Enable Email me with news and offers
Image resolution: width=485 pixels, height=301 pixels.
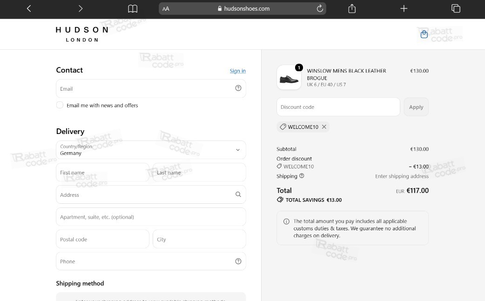[60, 105]
